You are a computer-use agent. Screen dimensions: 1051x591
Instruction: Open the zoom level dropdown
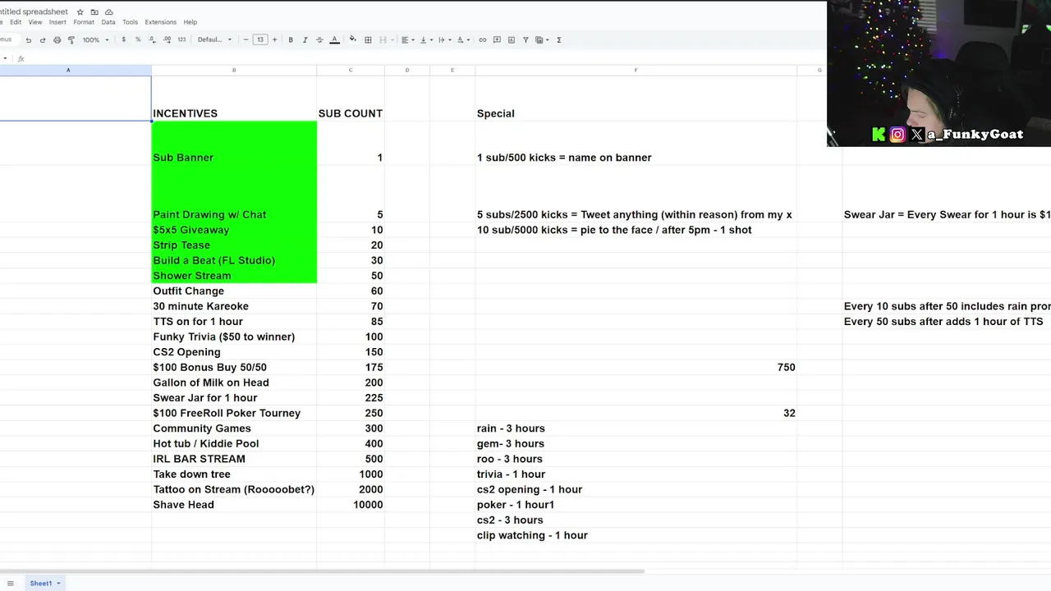coord(95,39)
